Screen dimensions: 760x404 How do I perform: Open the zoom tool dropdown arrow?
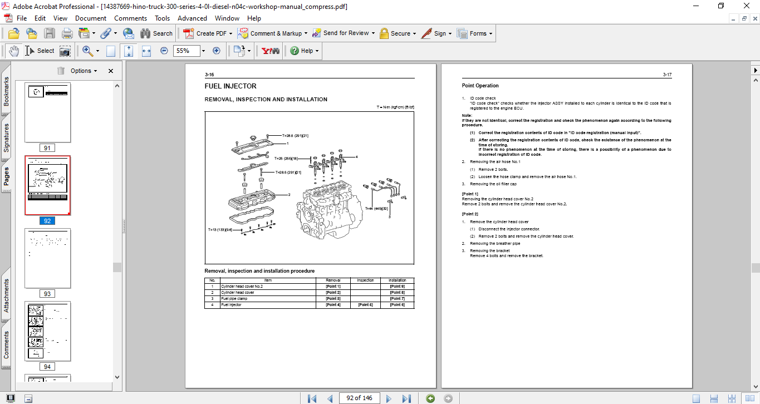point(97,51)
